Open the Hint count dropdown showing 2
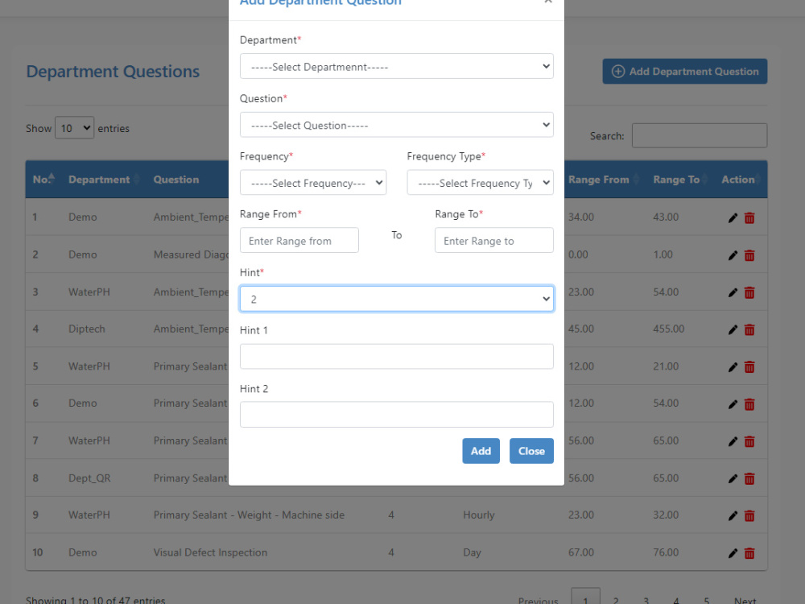This screenshot has width=805, height=604. pyautogui.click(x=396, y=299)
